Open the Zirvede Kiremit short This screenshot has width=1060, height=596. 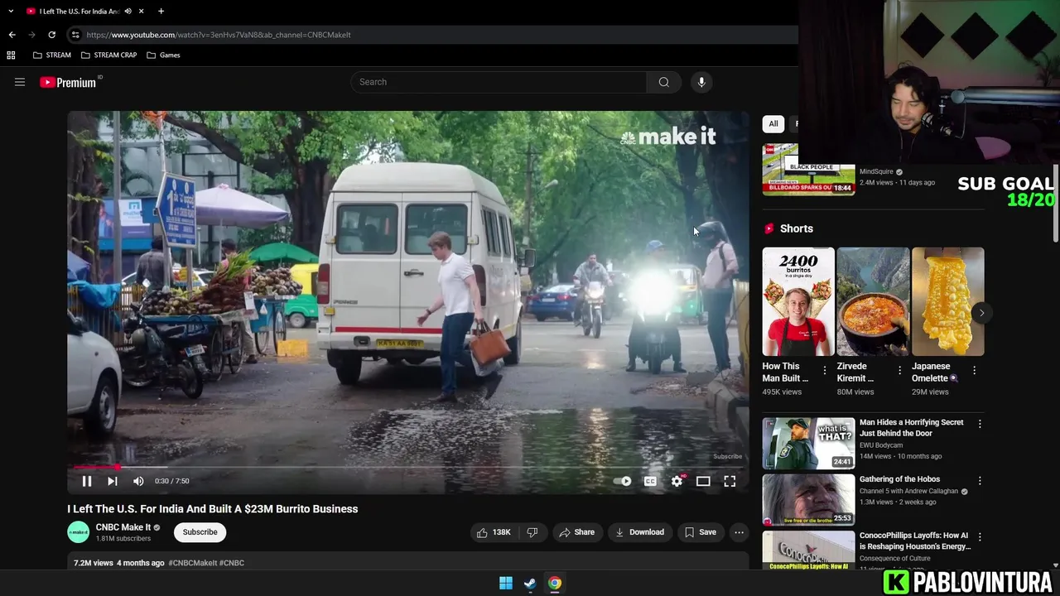873,302
